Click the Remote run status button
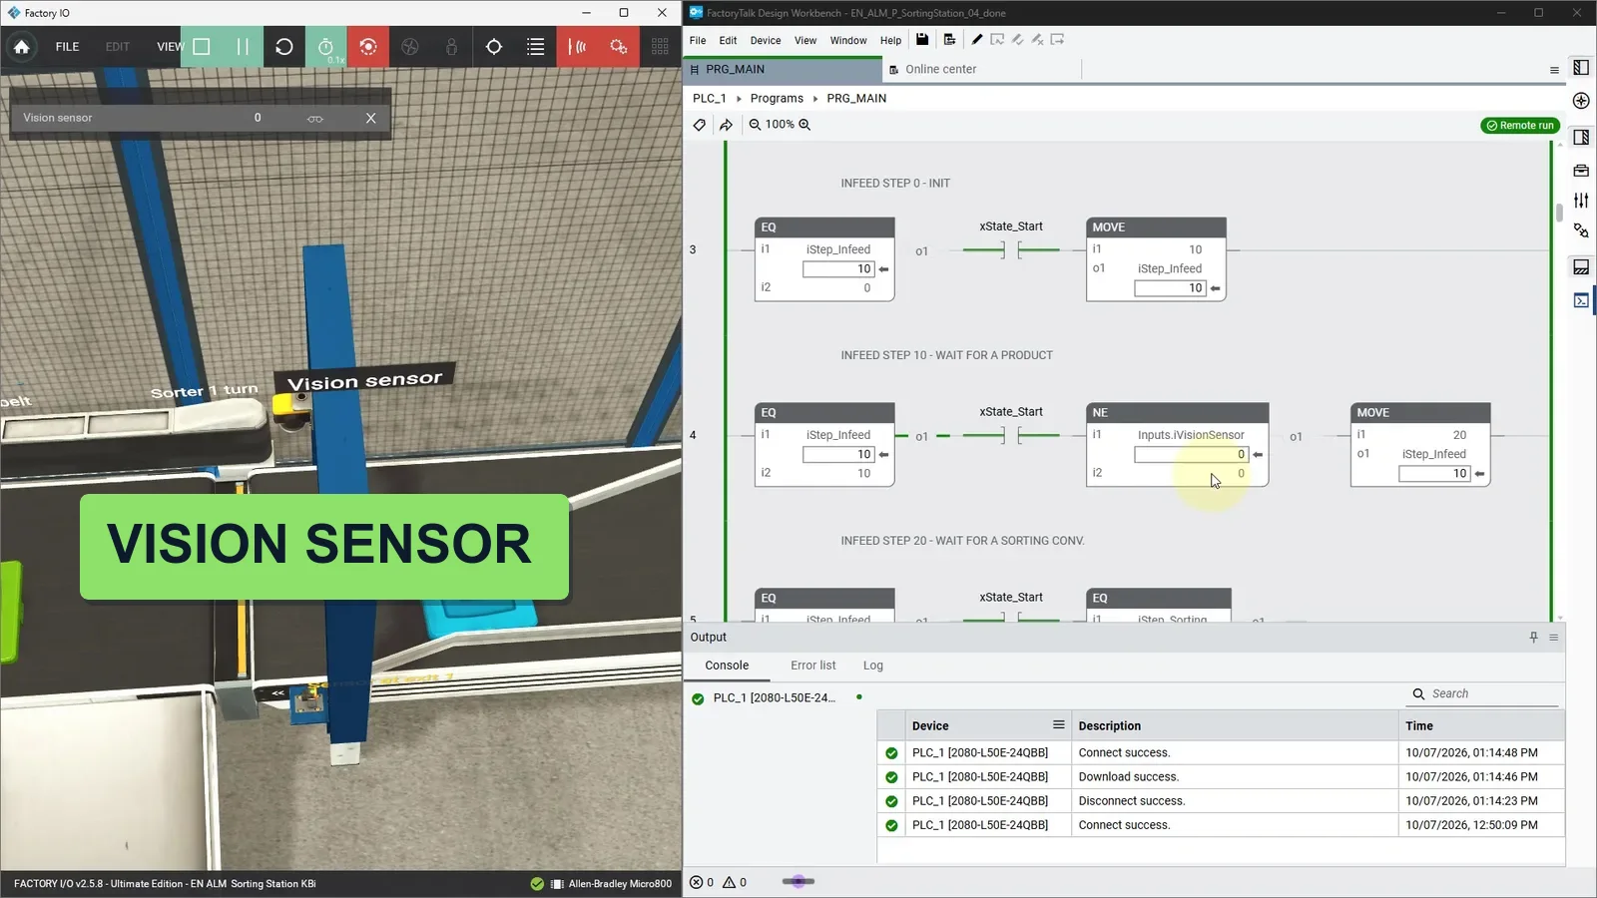The image size is (1597, 898). click(x=1520, y=126)
